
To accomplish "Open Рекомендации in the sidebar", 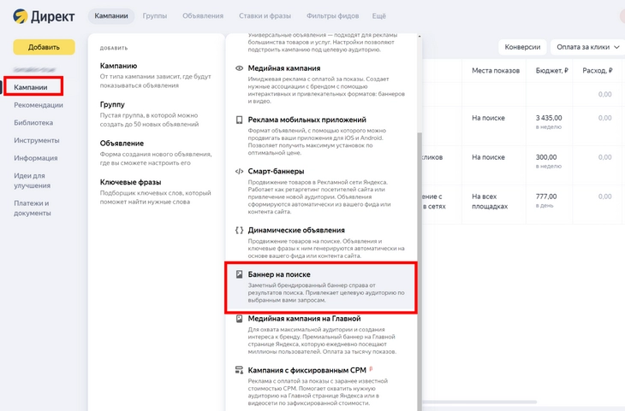I will 39,105.
